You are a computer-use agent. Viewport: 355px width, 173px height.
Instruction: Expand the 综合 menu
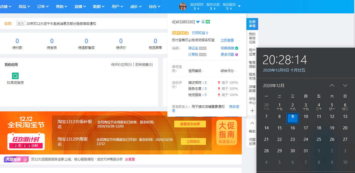[155, 7]
